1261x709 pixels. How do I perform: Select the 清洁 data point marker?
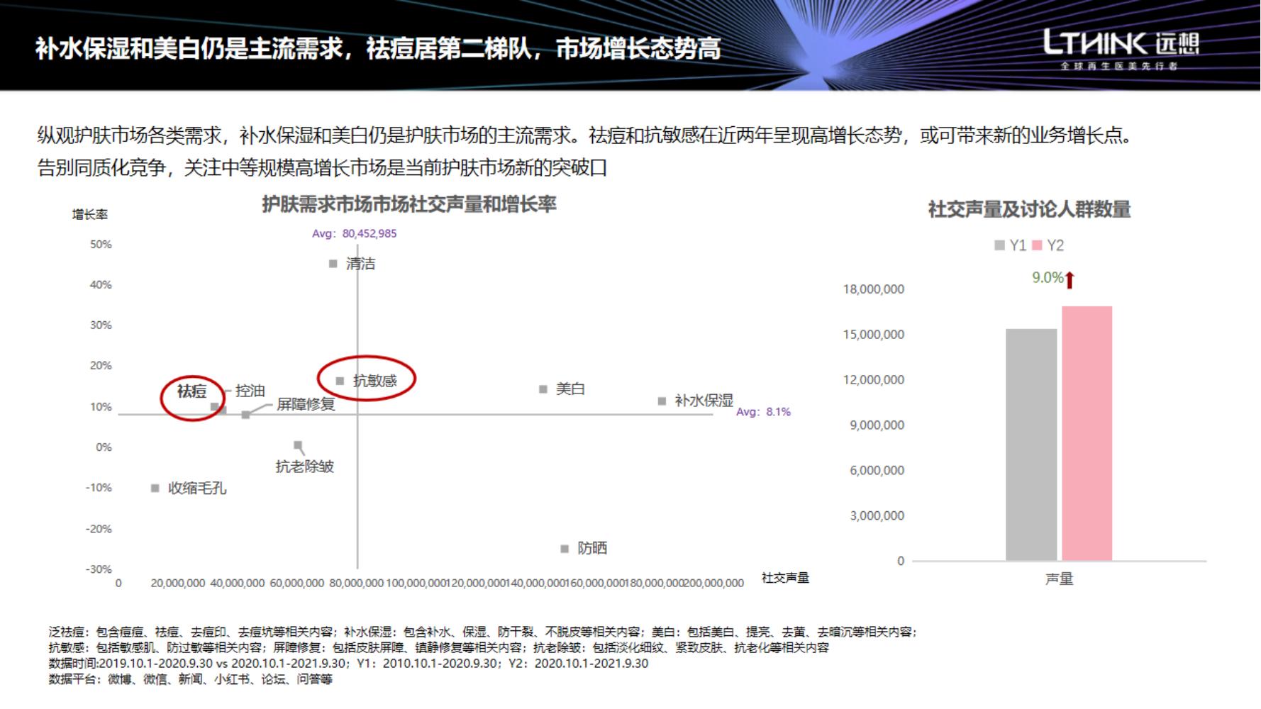point(333,264)
